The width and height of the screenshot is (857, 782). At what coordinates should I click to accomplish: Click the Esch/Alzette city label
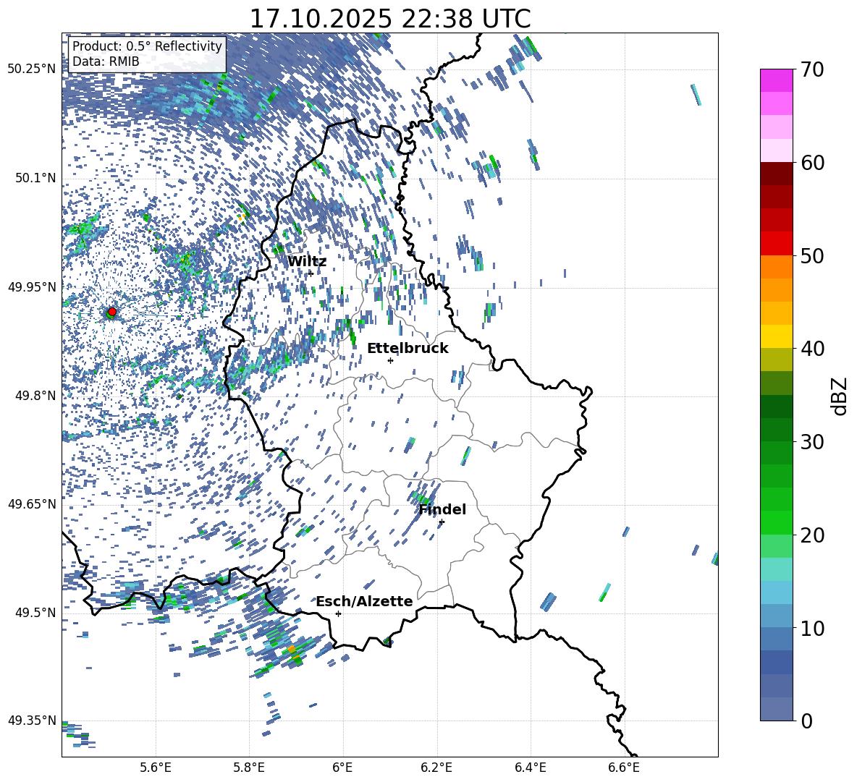click(364, 601)
